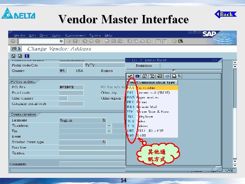Click the yellow Exit icon in toolbar
Screen dimensions: 245x184
91,41
